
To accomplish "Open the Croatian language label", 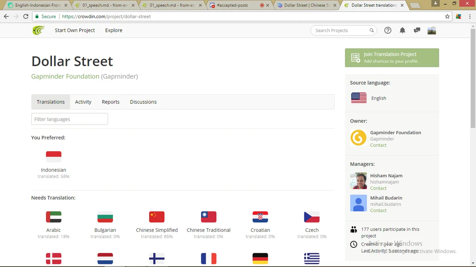I will coord(260,230).
